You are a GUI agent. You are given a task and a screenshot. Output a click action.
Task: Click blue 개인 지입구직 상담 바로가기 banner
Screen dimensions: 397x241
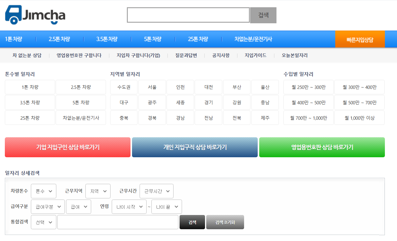pyautogui.click(x=195, y=147)
